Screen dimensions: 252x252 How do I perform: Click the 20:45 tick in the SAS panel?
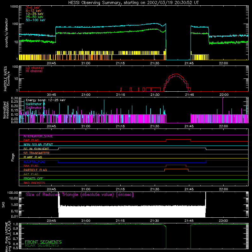tap(51, 221)
